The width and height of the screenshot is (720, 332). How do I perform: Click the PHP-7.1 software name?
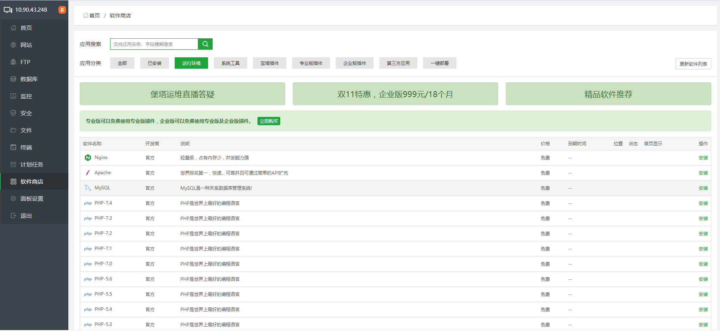103,249
